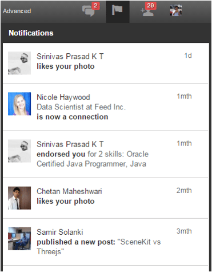Click the Advanced search link
The width and height of the screenshot is (212, 272).
(x=17, y=11)
